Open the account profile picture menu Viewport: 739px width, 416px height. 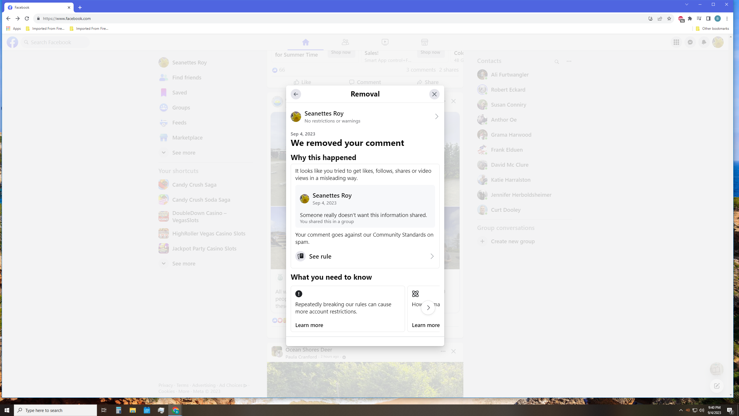pyautogui.click(x=718, y=42)
